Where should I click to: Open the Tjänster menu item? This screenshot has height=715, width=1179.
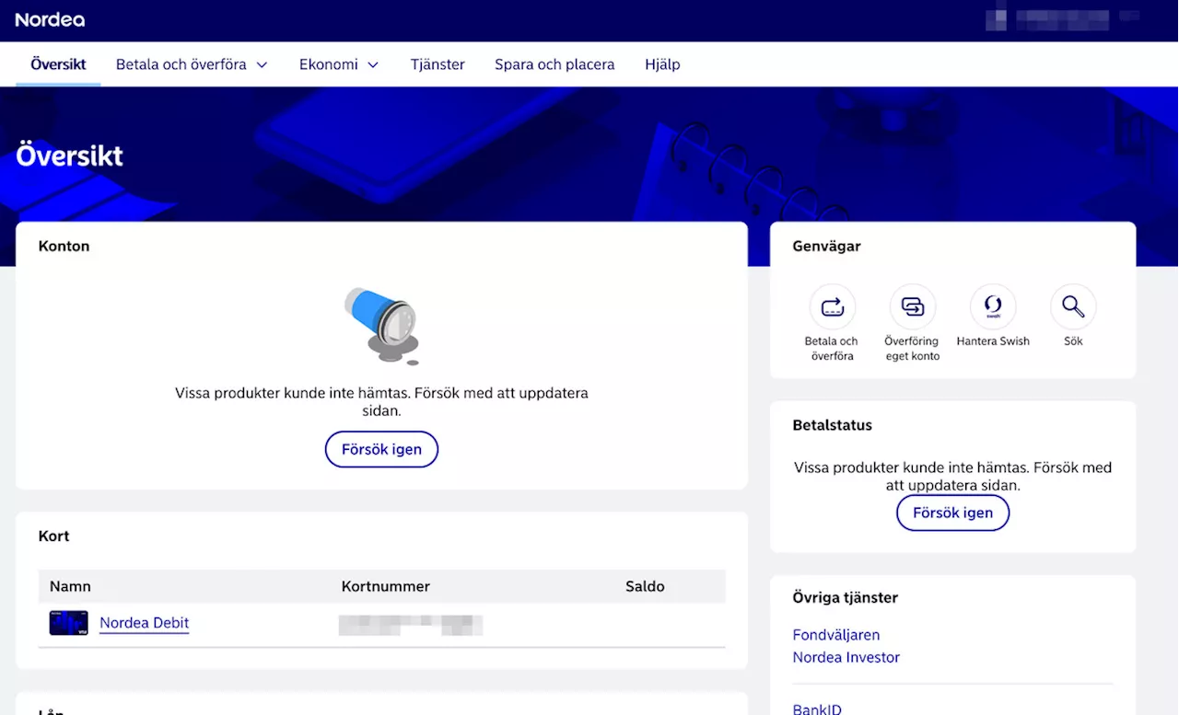(438, 64)
